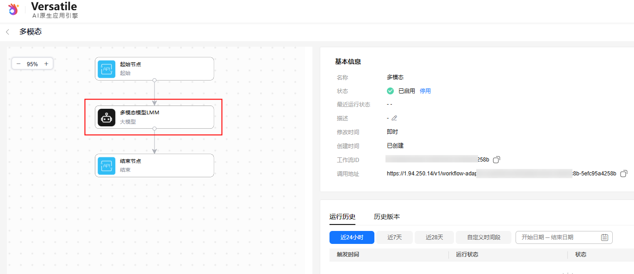
Task: Click the 调用地址 URL text
Action: [x=502, y=174]
